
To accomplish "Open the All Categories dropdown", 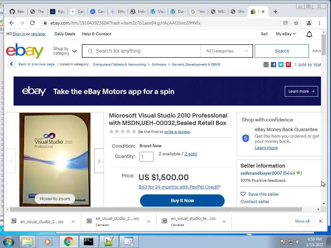I will [227, 51].
